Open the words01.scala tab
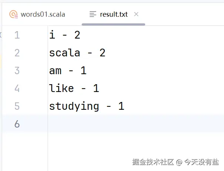The image size is (224, 171). coord(37,14)
